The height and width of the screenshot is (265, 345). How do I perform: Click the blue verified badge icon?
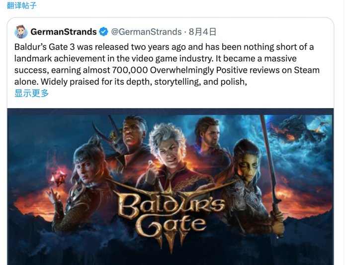coord(104,32)
